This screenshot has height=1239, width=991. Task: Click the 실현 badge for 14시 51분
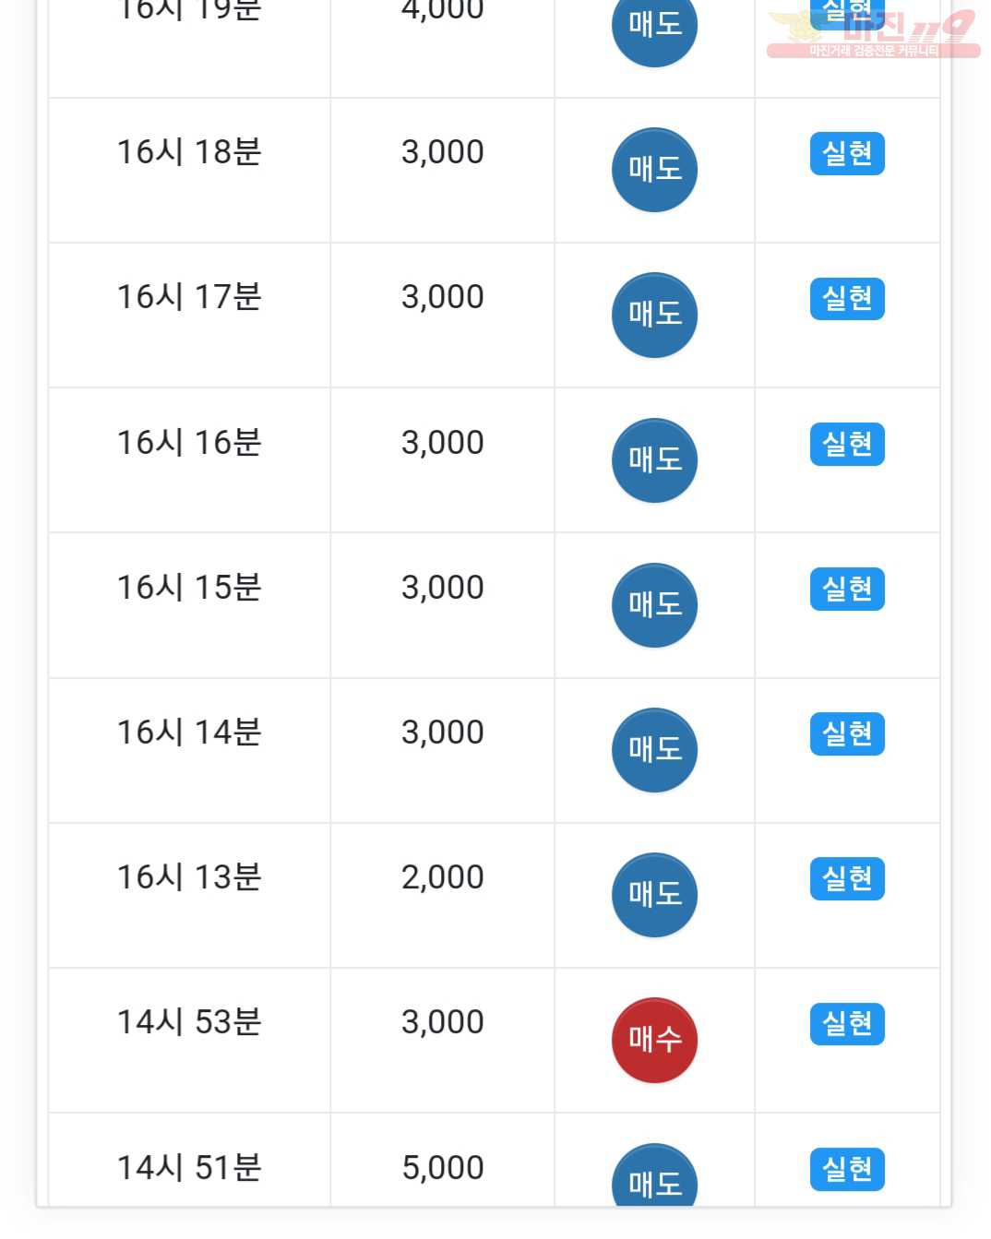point(847,1170)
